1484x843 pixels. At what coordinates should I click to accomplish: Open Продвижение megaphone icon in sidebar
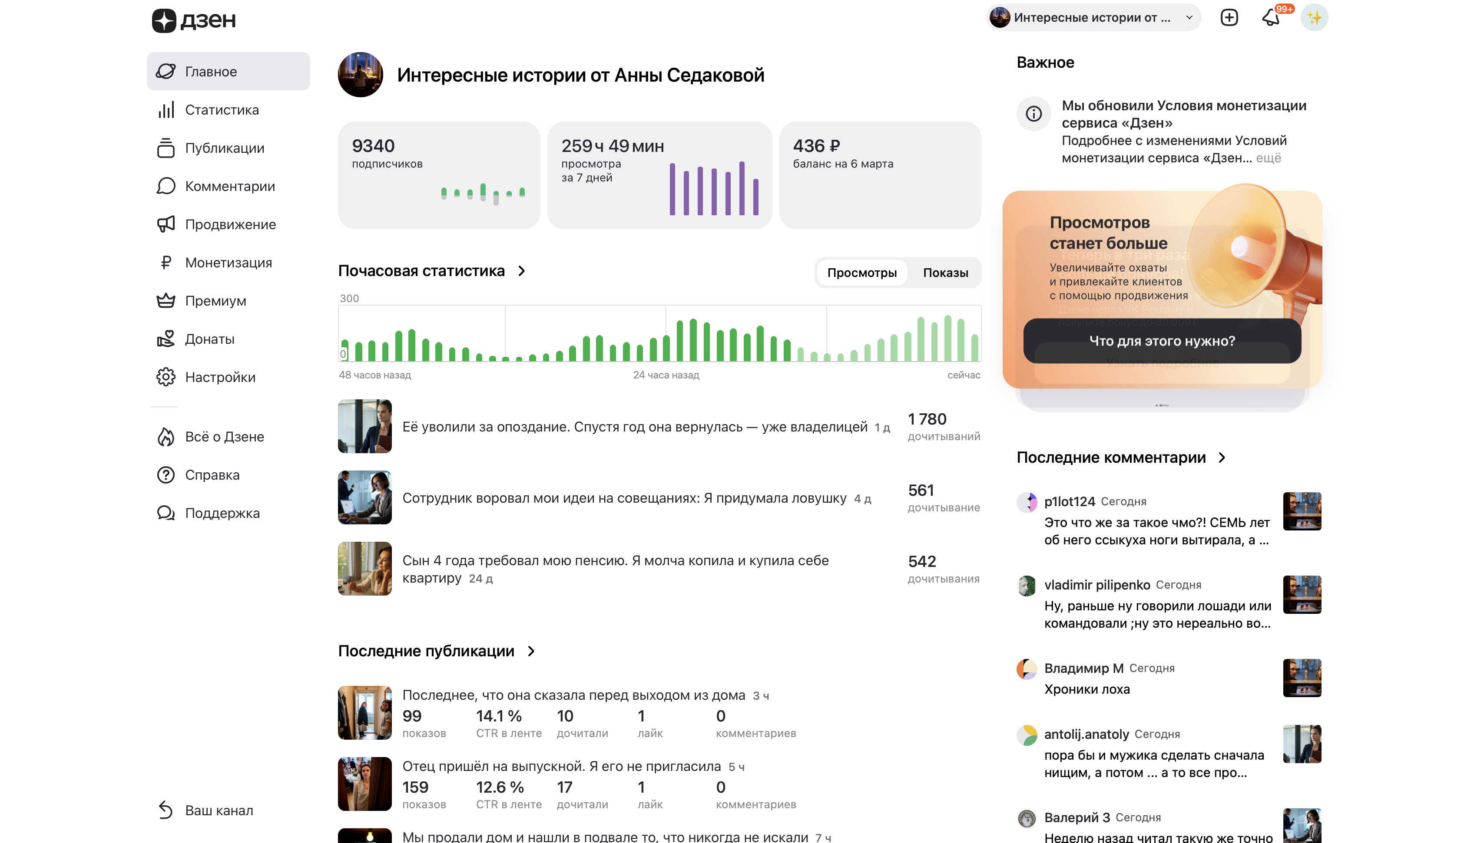coord(166,225)
